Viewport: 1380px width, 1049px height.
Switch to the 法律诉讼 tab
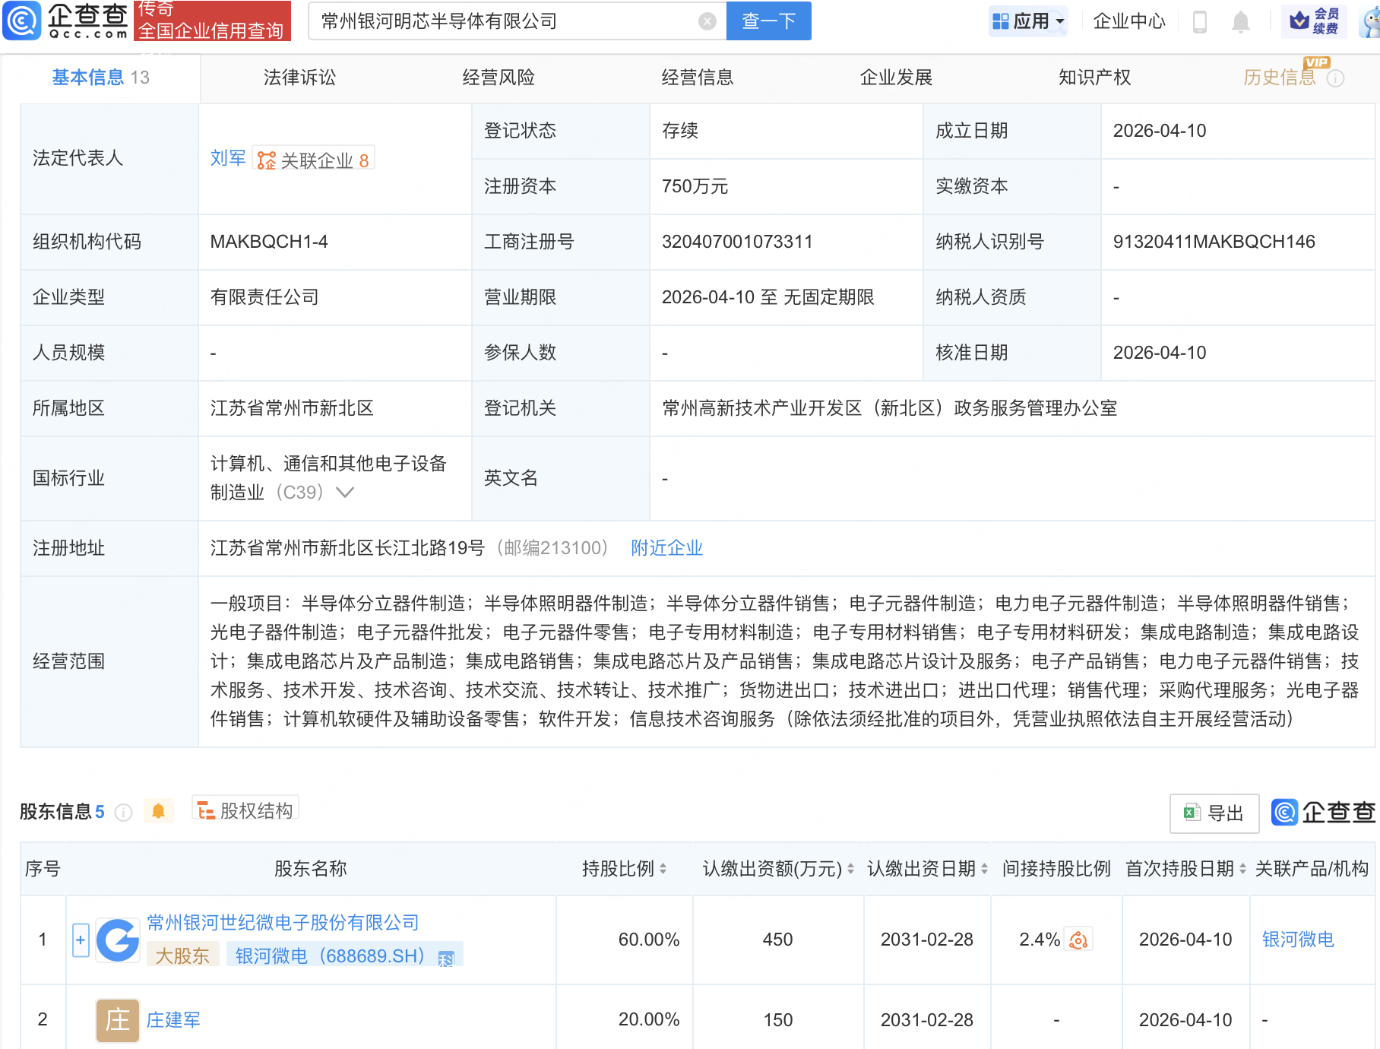tap(299, 78)
